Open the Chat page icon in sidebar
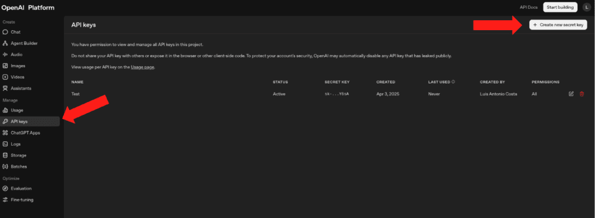The image size is (595, 218). click(x=5, y=32)
